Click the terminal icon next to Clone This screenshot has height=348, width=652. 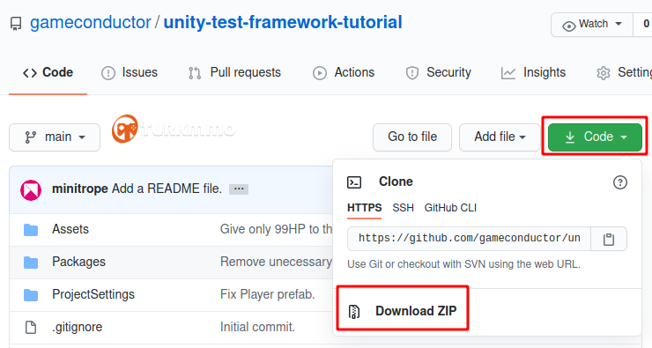354,182
